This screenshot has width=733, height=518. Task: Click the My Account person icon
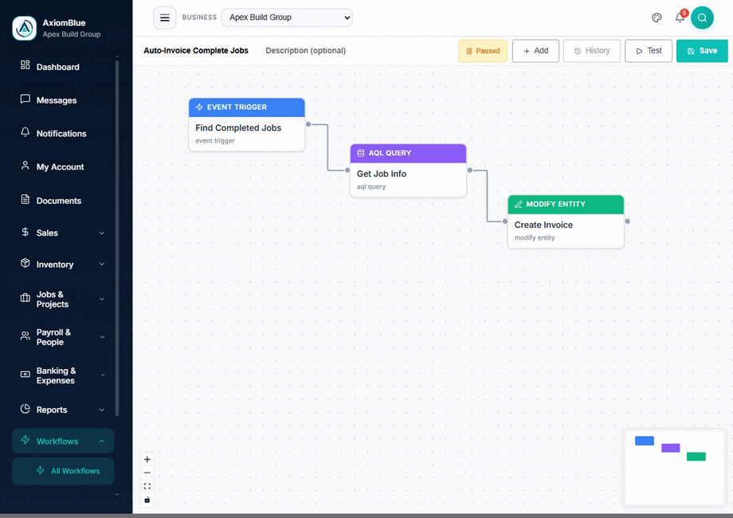click(25, 166)
